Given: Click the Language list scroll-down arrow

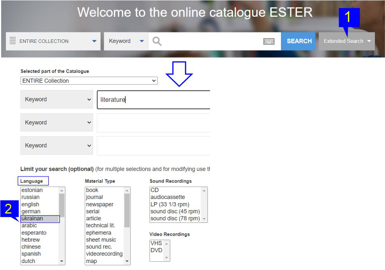Looking at the screenshot, I should click(62, 261).
